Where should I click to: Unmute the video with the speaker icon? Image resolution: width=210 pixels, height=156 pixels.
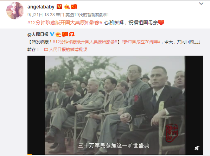pos(197,148)
